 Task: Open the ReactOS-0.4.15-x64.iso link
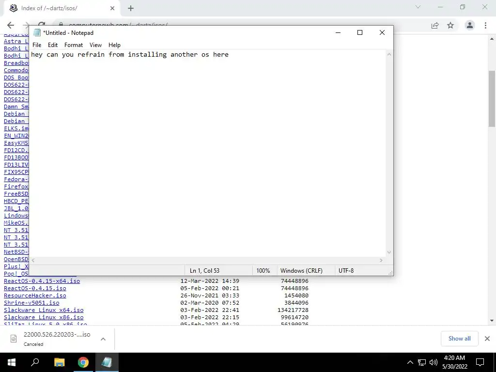[x=42, y=281]
